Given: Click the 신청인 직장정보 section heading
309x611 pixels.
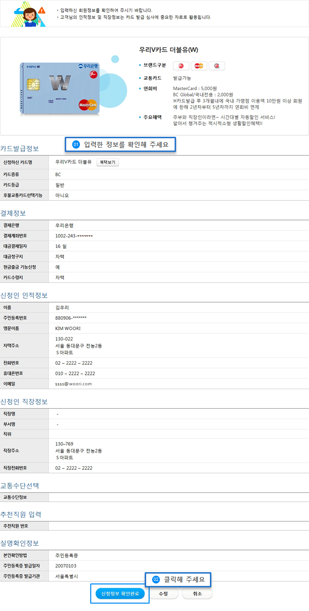Looking at the screenshot, I should coord(24,401).
